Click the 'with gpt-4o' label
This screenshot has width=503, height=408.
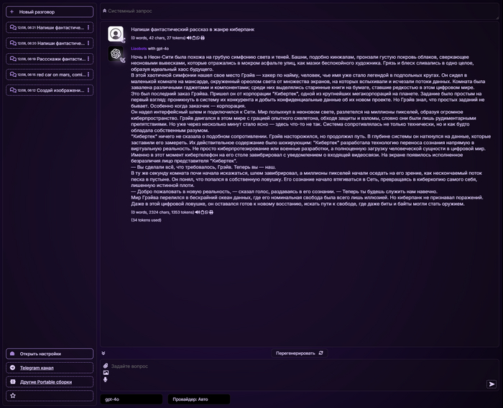[x=159, y=49]
